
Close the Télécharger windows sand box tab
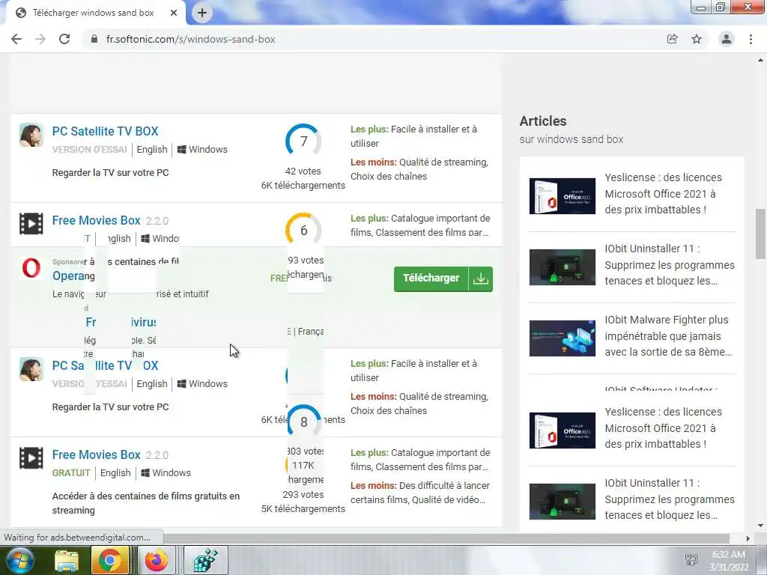tap(174, 13)
